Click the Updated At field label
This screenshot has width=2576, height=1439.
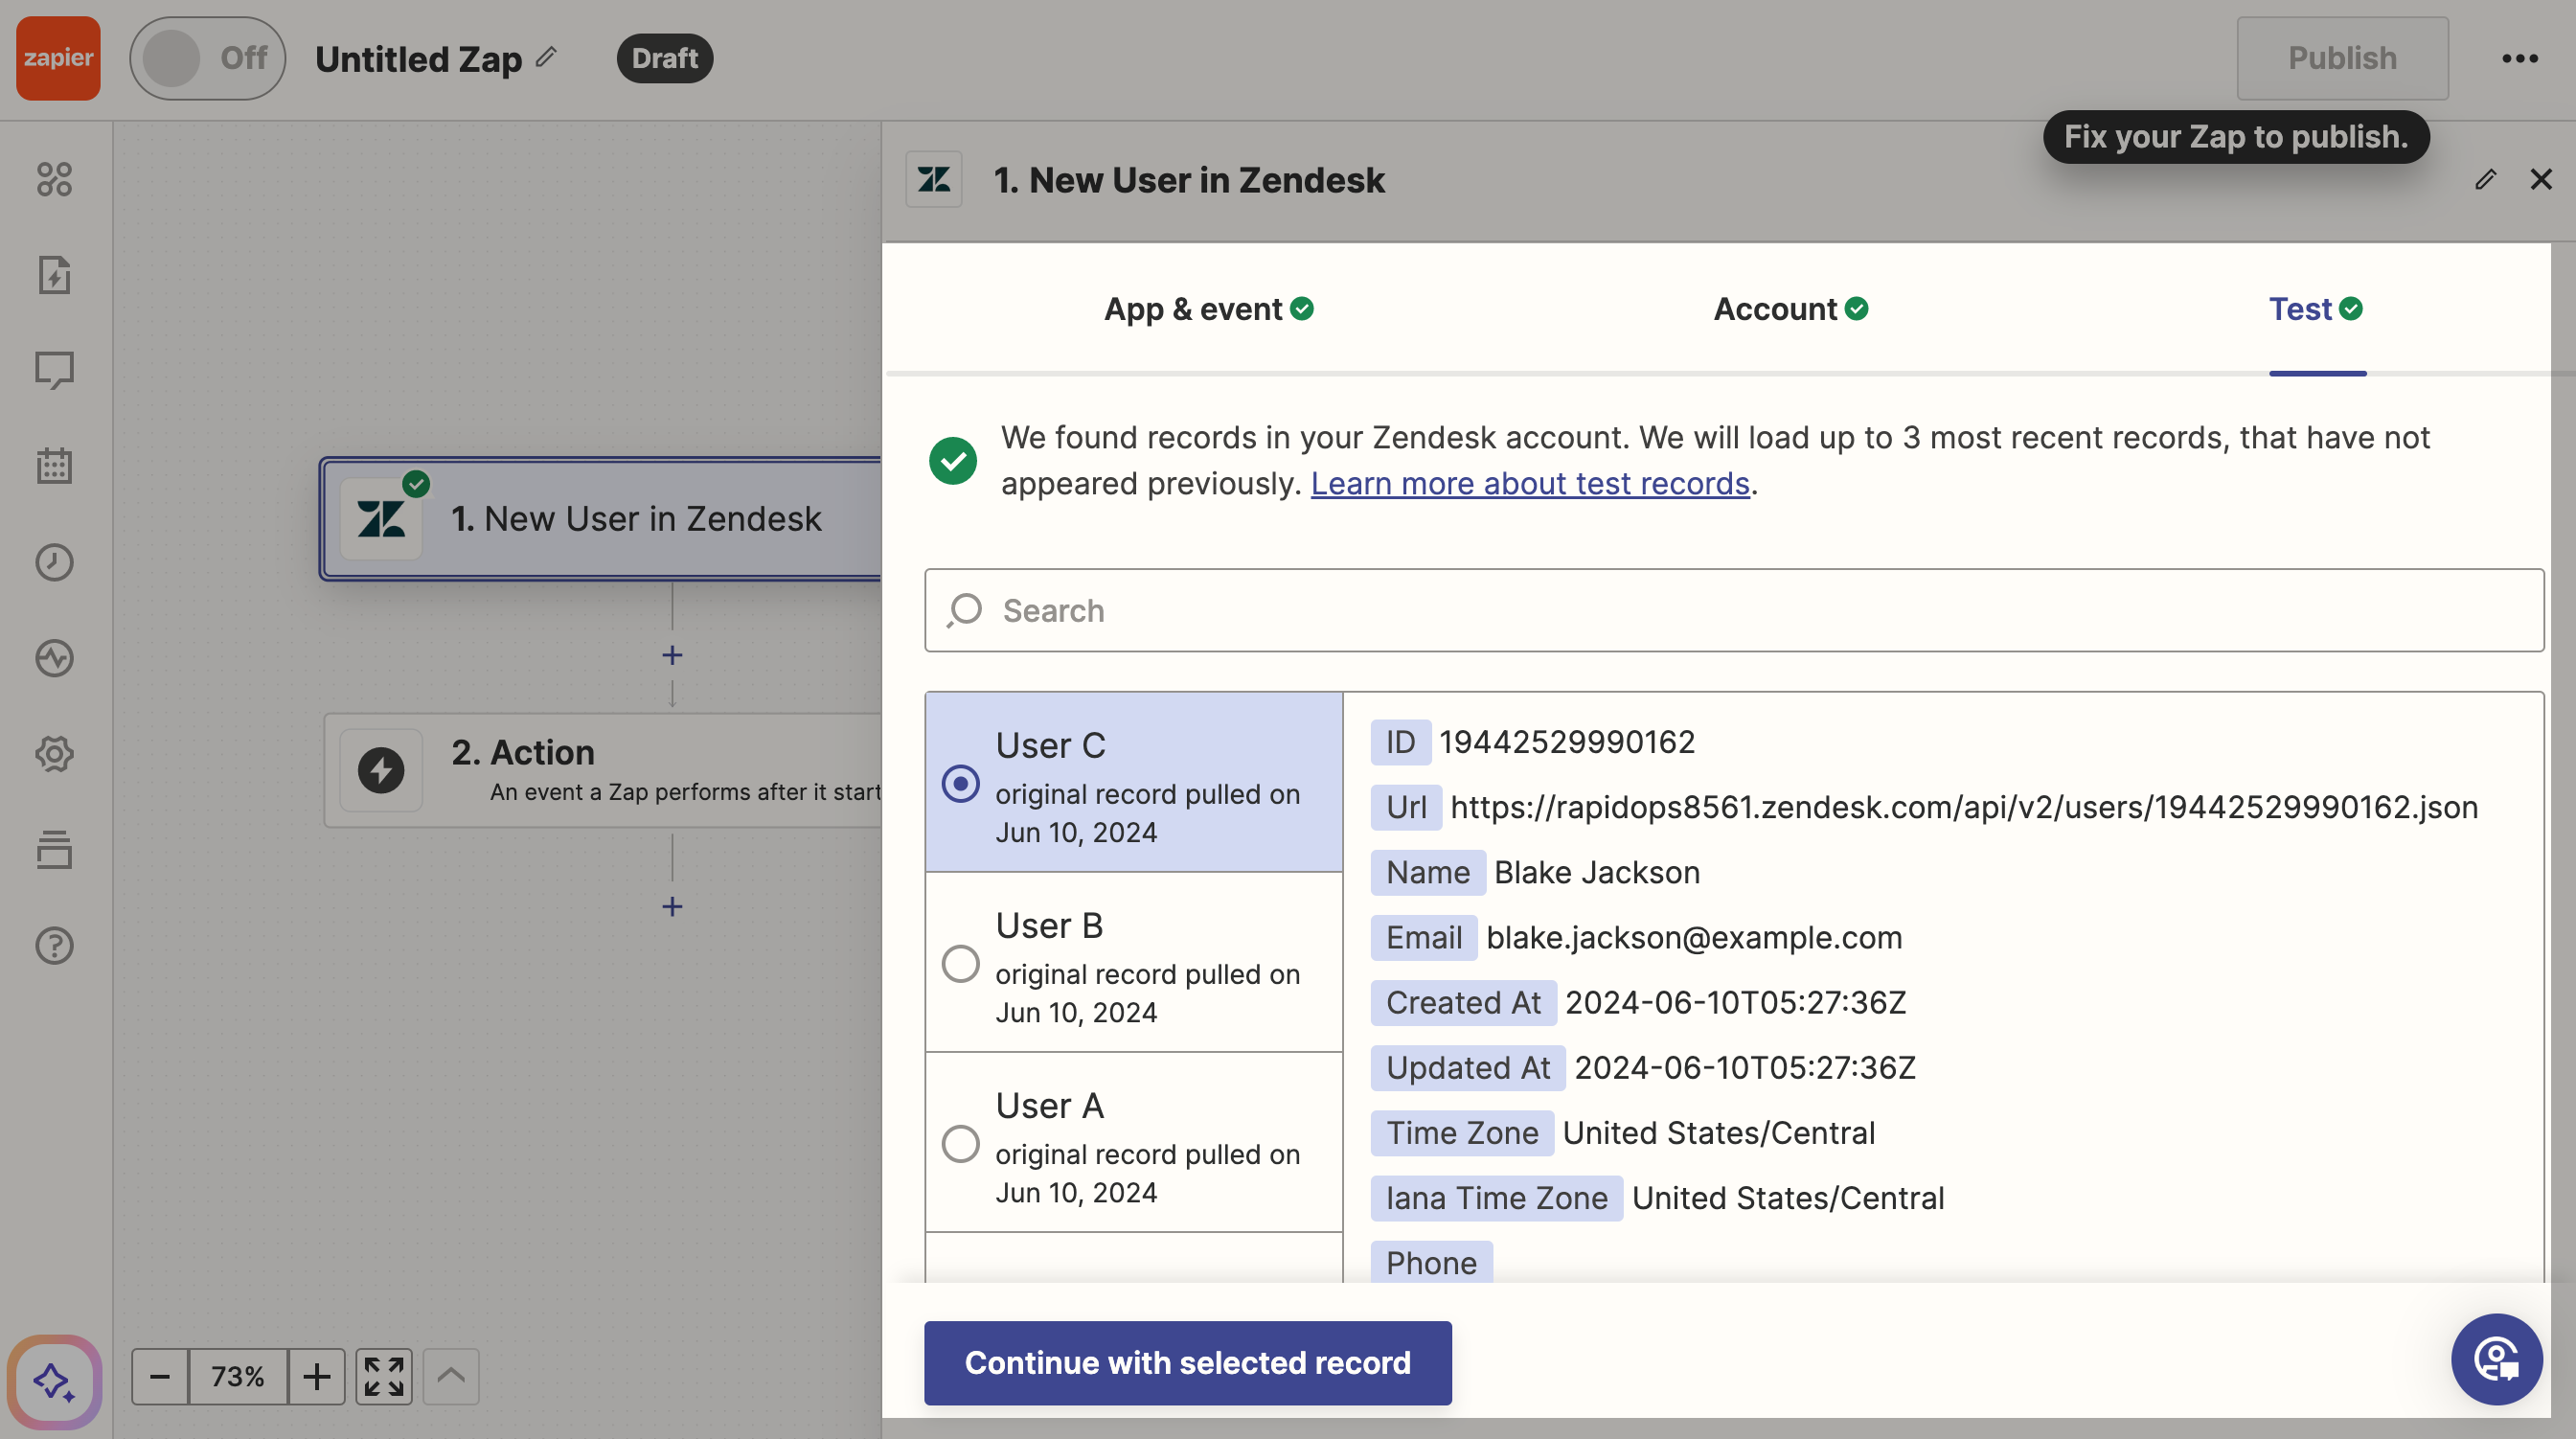[x=1468, y=1067]
